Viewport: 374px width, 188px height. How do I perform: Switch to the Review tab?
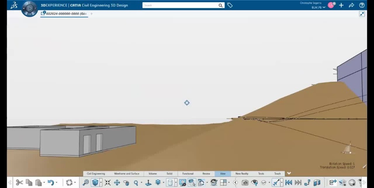(x=206, y=174)
